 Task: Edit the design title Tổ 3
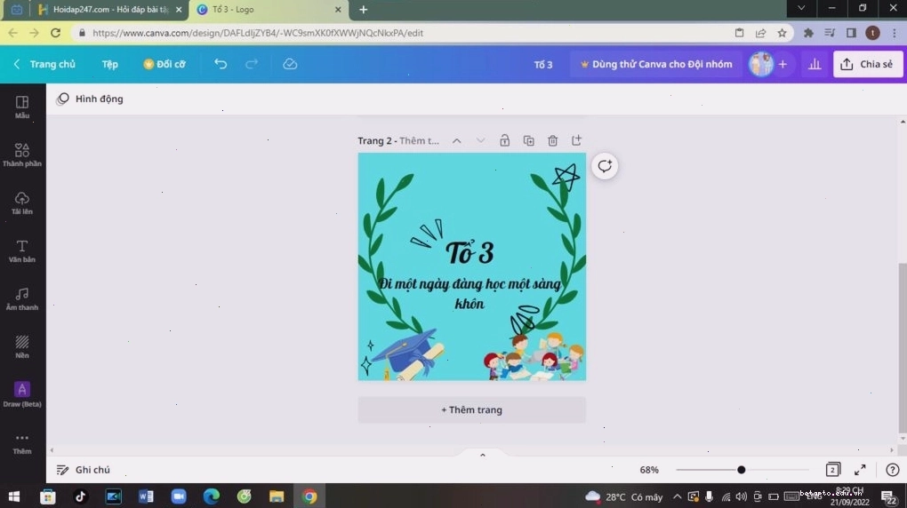(543, 65)
